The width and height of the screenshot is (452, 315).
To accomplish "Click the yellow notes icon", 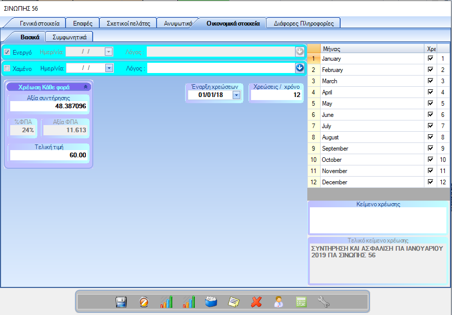I will (x=234, y=302).
